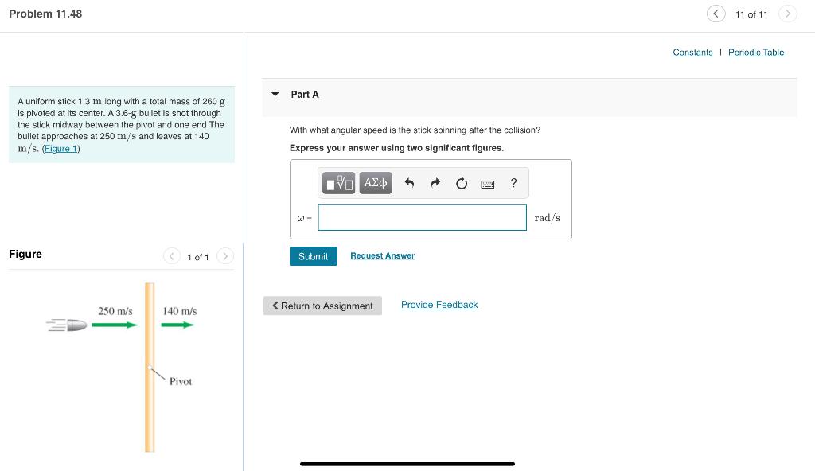
Task: Click the 'Part A' heading text
Action: pyautogui.click(x=305, y=95)
